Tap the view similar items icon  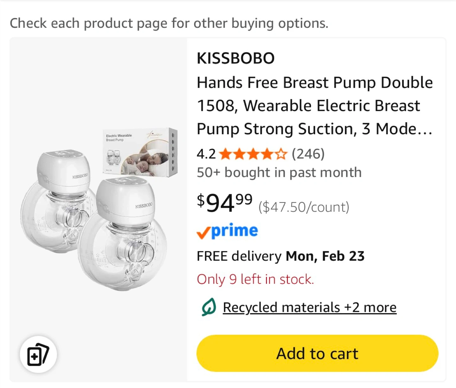click(38, 355)
